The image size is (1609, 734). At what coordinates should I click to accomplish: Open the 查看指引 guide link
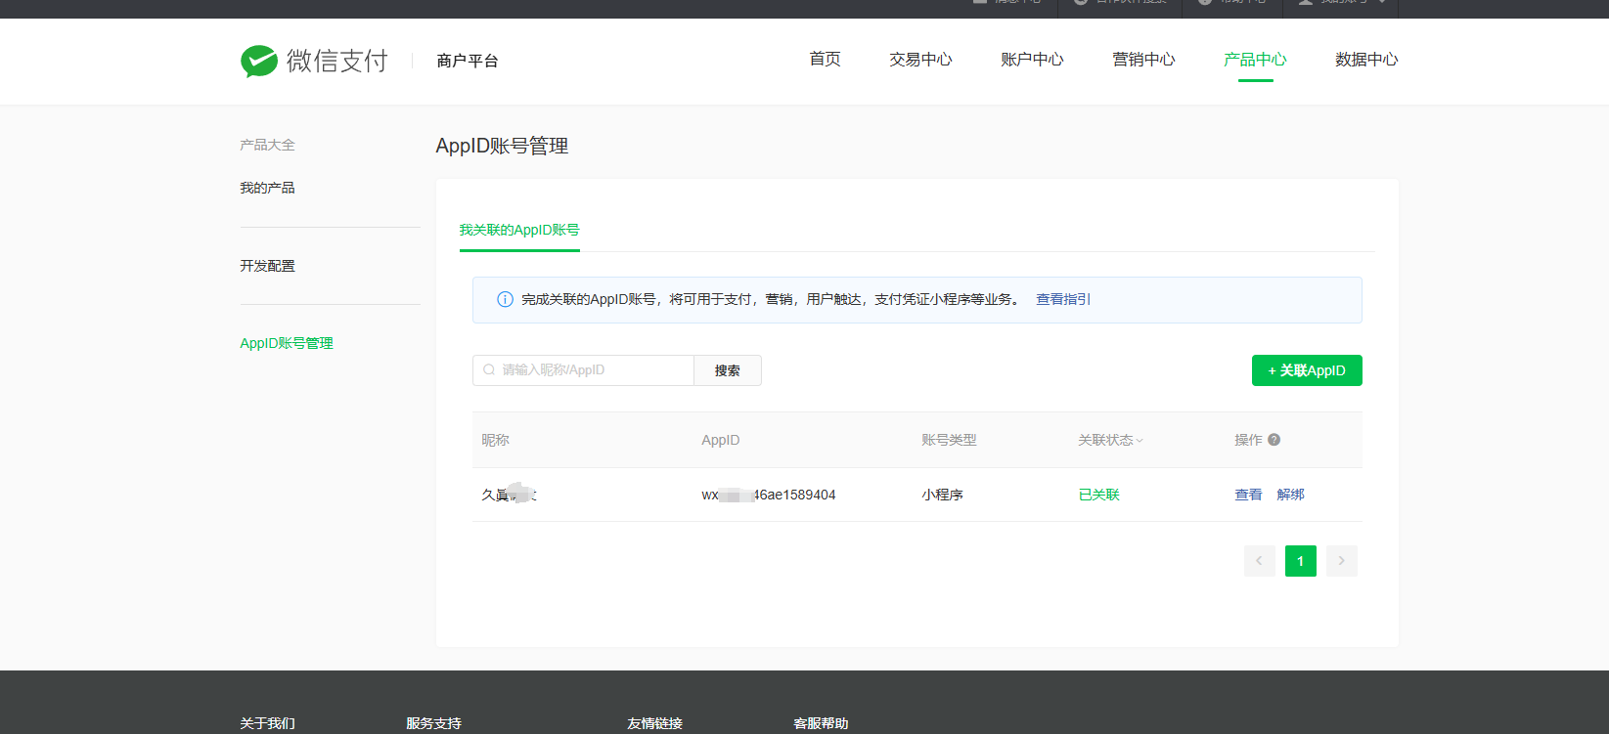coord(1063,299)
